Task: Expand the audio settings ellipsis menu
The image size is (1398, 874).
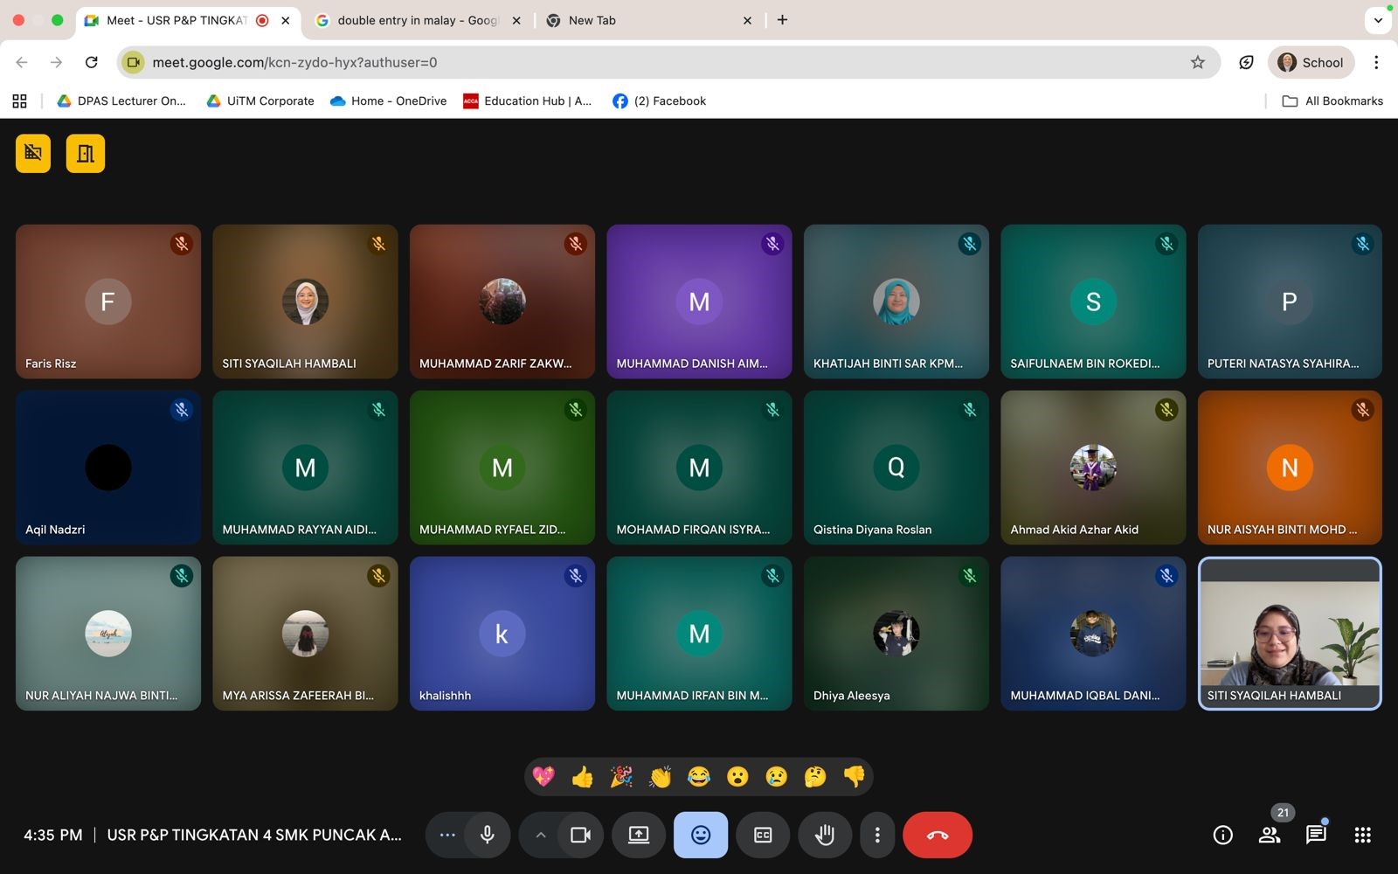Action: click(447, 835)
